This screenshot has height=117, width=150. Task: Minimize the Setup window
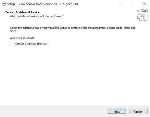(x=121, y=4)
